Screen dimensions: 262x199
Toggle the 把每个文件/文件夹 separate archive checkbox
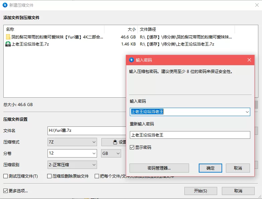97,176
